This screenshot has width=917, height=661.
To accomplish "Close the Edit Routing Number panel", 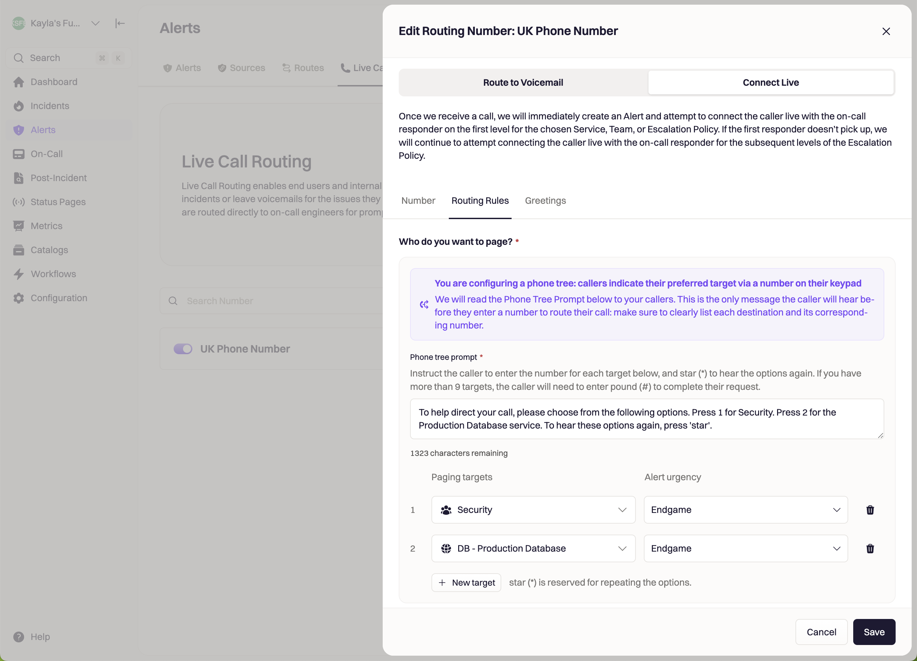I will [x=886, y=31].
